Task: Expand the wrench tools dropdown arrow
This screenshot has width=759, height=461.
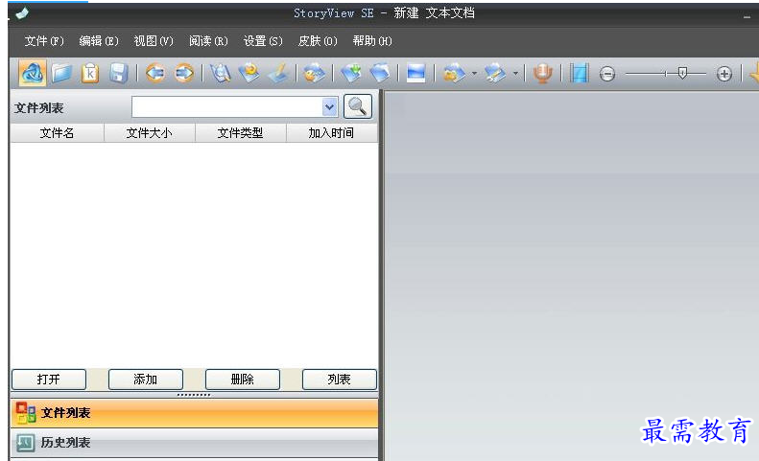Action: point(515,74)
